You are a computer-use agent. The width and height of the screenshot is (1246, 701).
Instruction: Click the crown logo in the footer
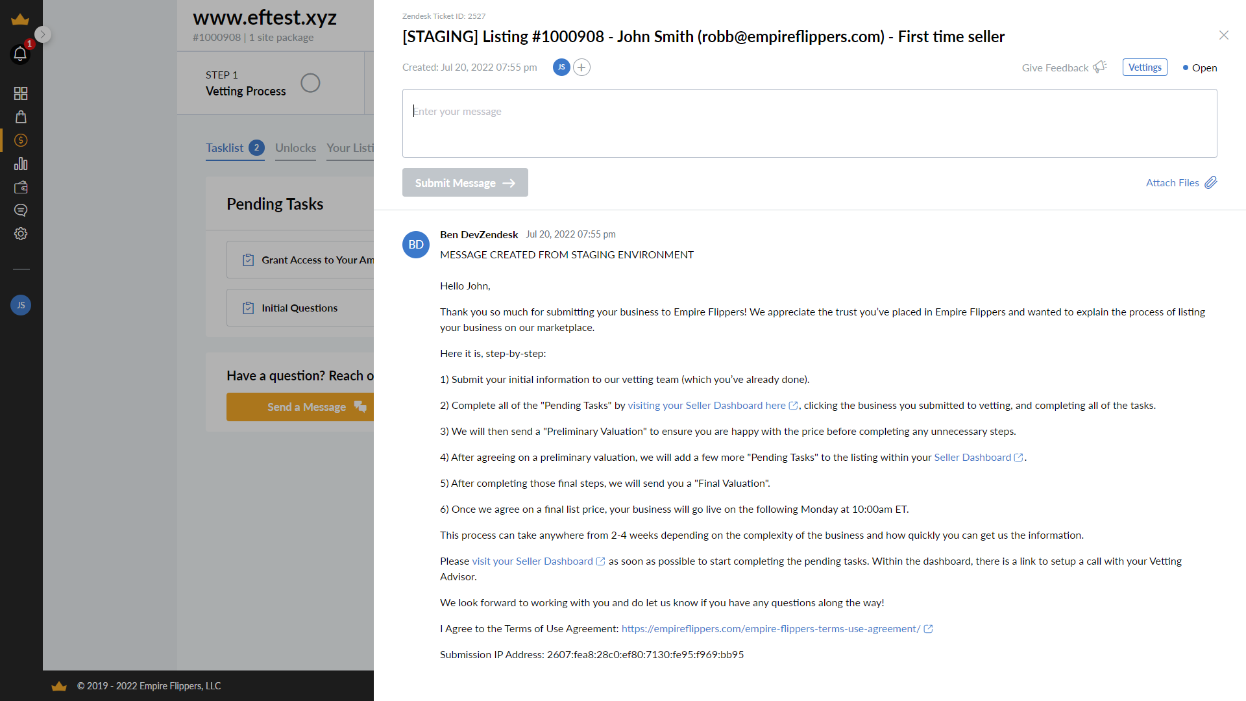pos(59,686)
